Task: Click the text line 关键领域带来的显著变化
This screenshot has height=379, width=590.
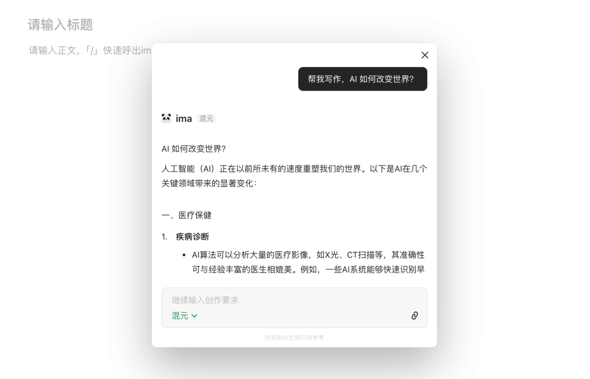Action: tap(209, 183)
